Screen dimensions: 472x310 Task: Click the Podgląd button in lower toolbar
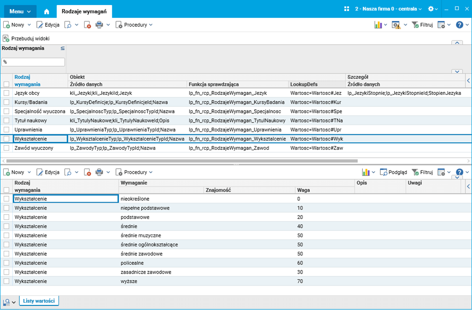pyautogui.click(x=393, y=172)
